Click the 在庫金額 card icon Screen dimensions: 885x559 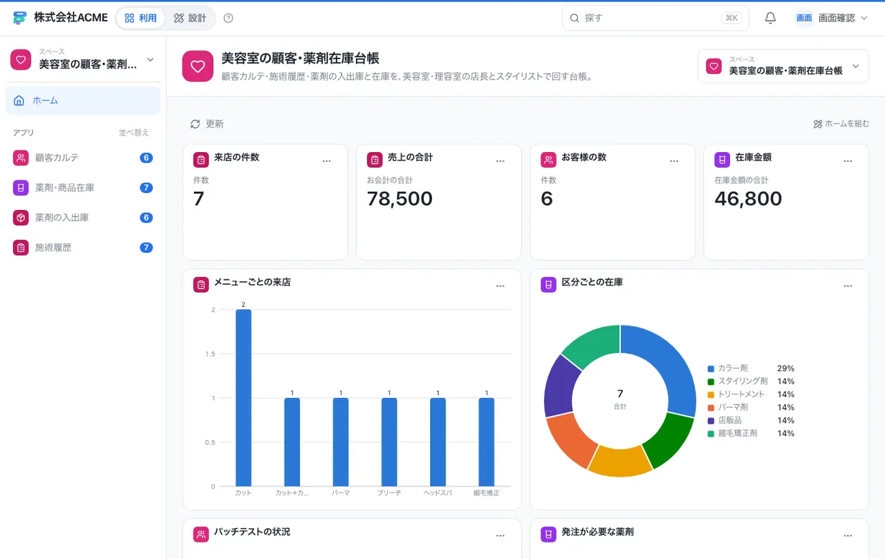722,160
